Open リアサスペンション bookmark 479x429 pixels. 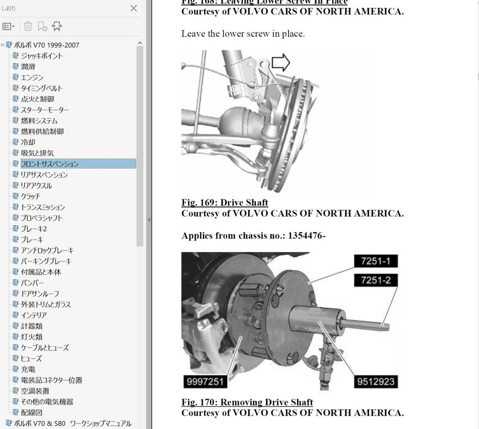44,175
